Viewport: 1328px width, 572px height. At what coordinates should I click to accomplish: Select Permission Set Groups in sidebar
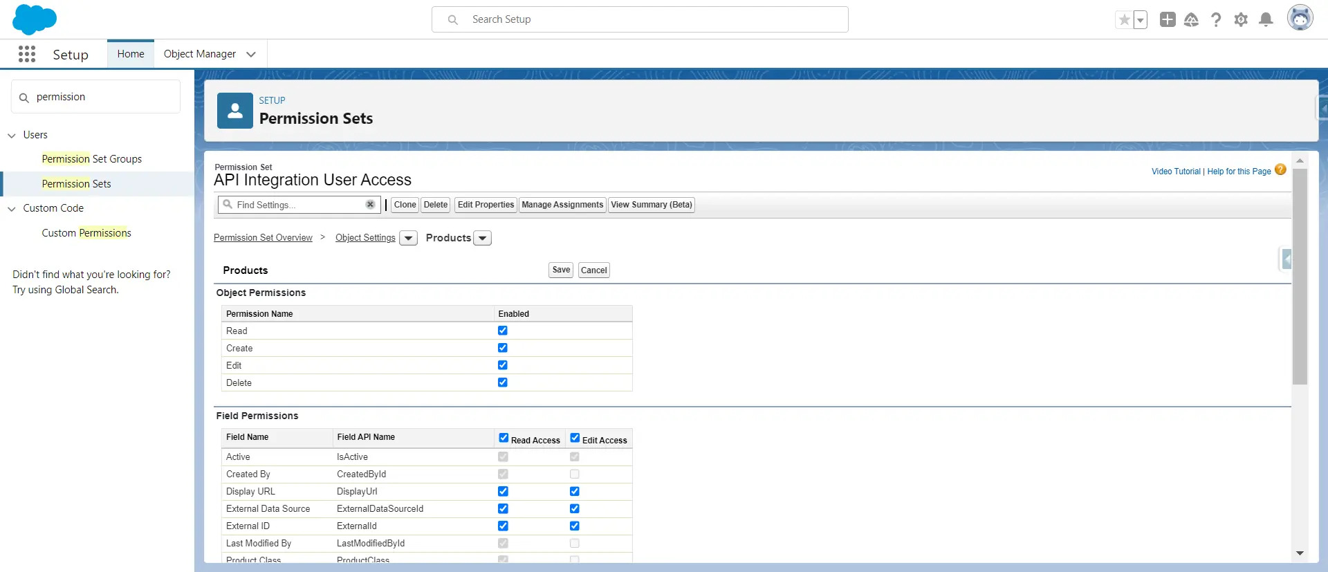pyautogui.click(x=91, y=159)
